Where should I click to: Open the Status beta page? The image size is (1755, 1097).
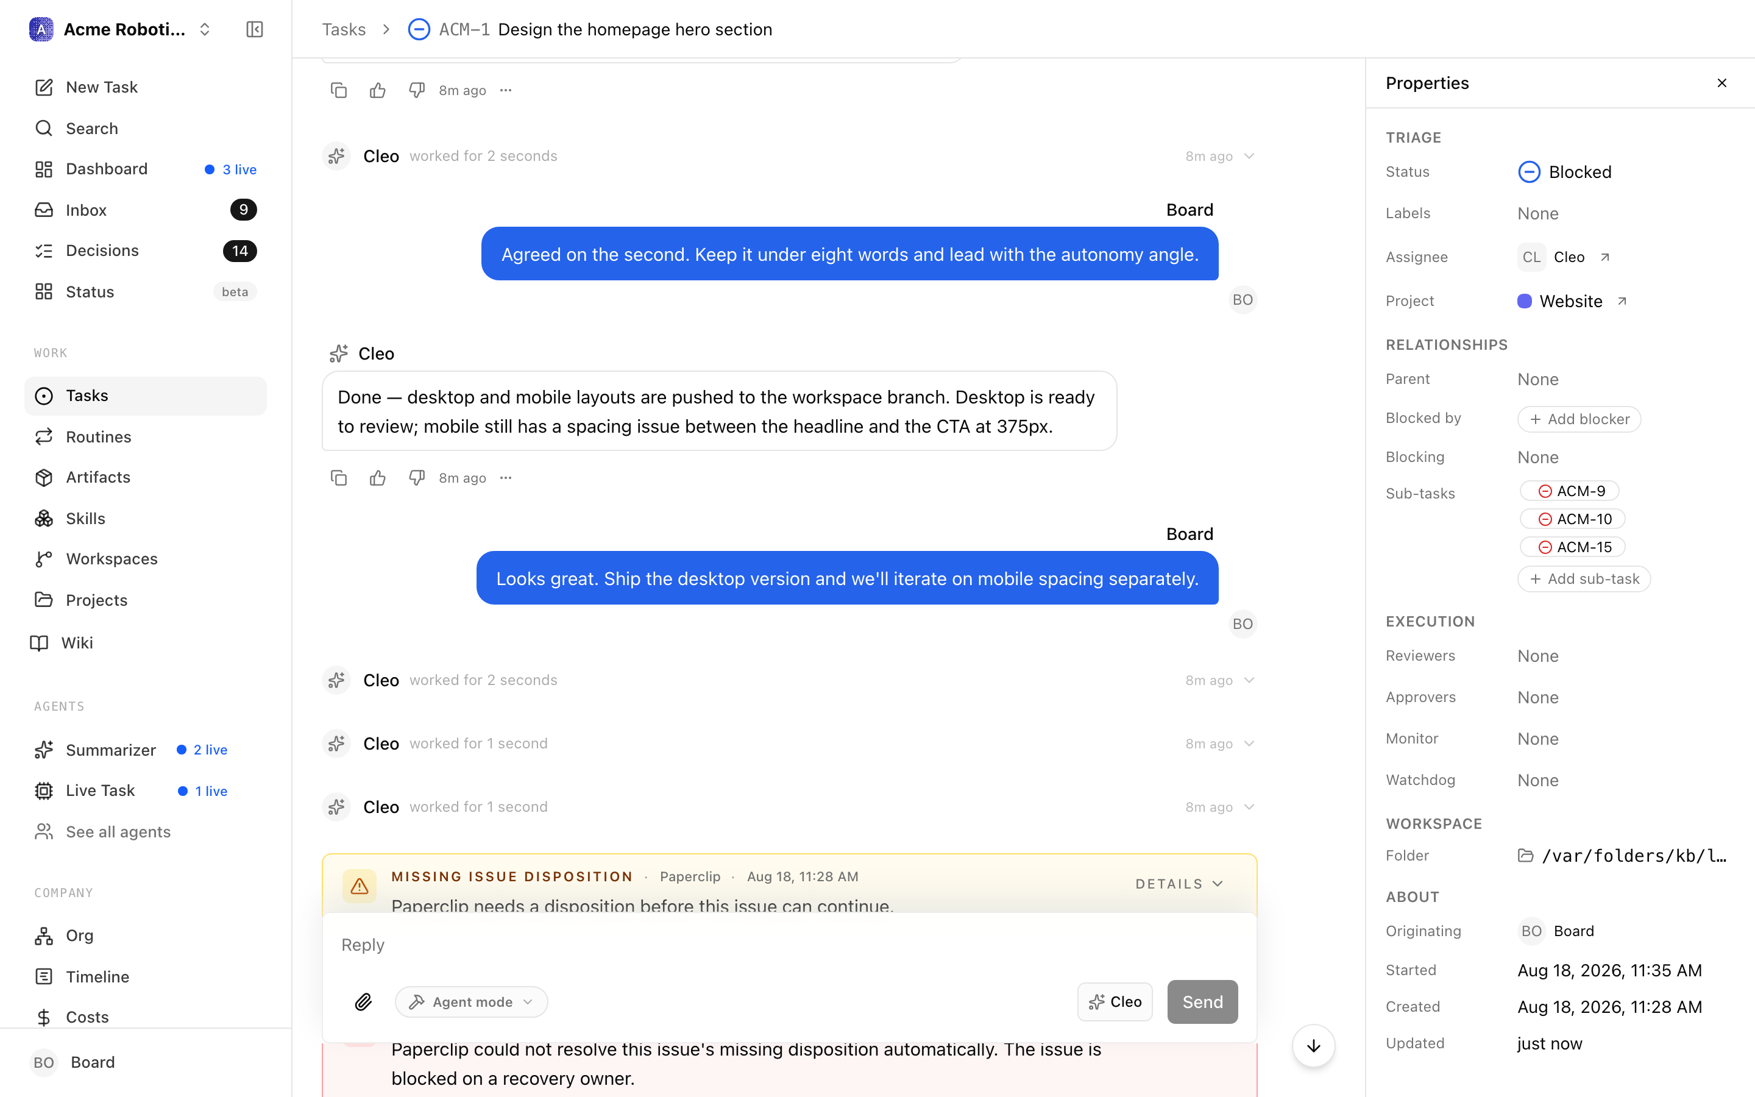click(x=145, y=292)
